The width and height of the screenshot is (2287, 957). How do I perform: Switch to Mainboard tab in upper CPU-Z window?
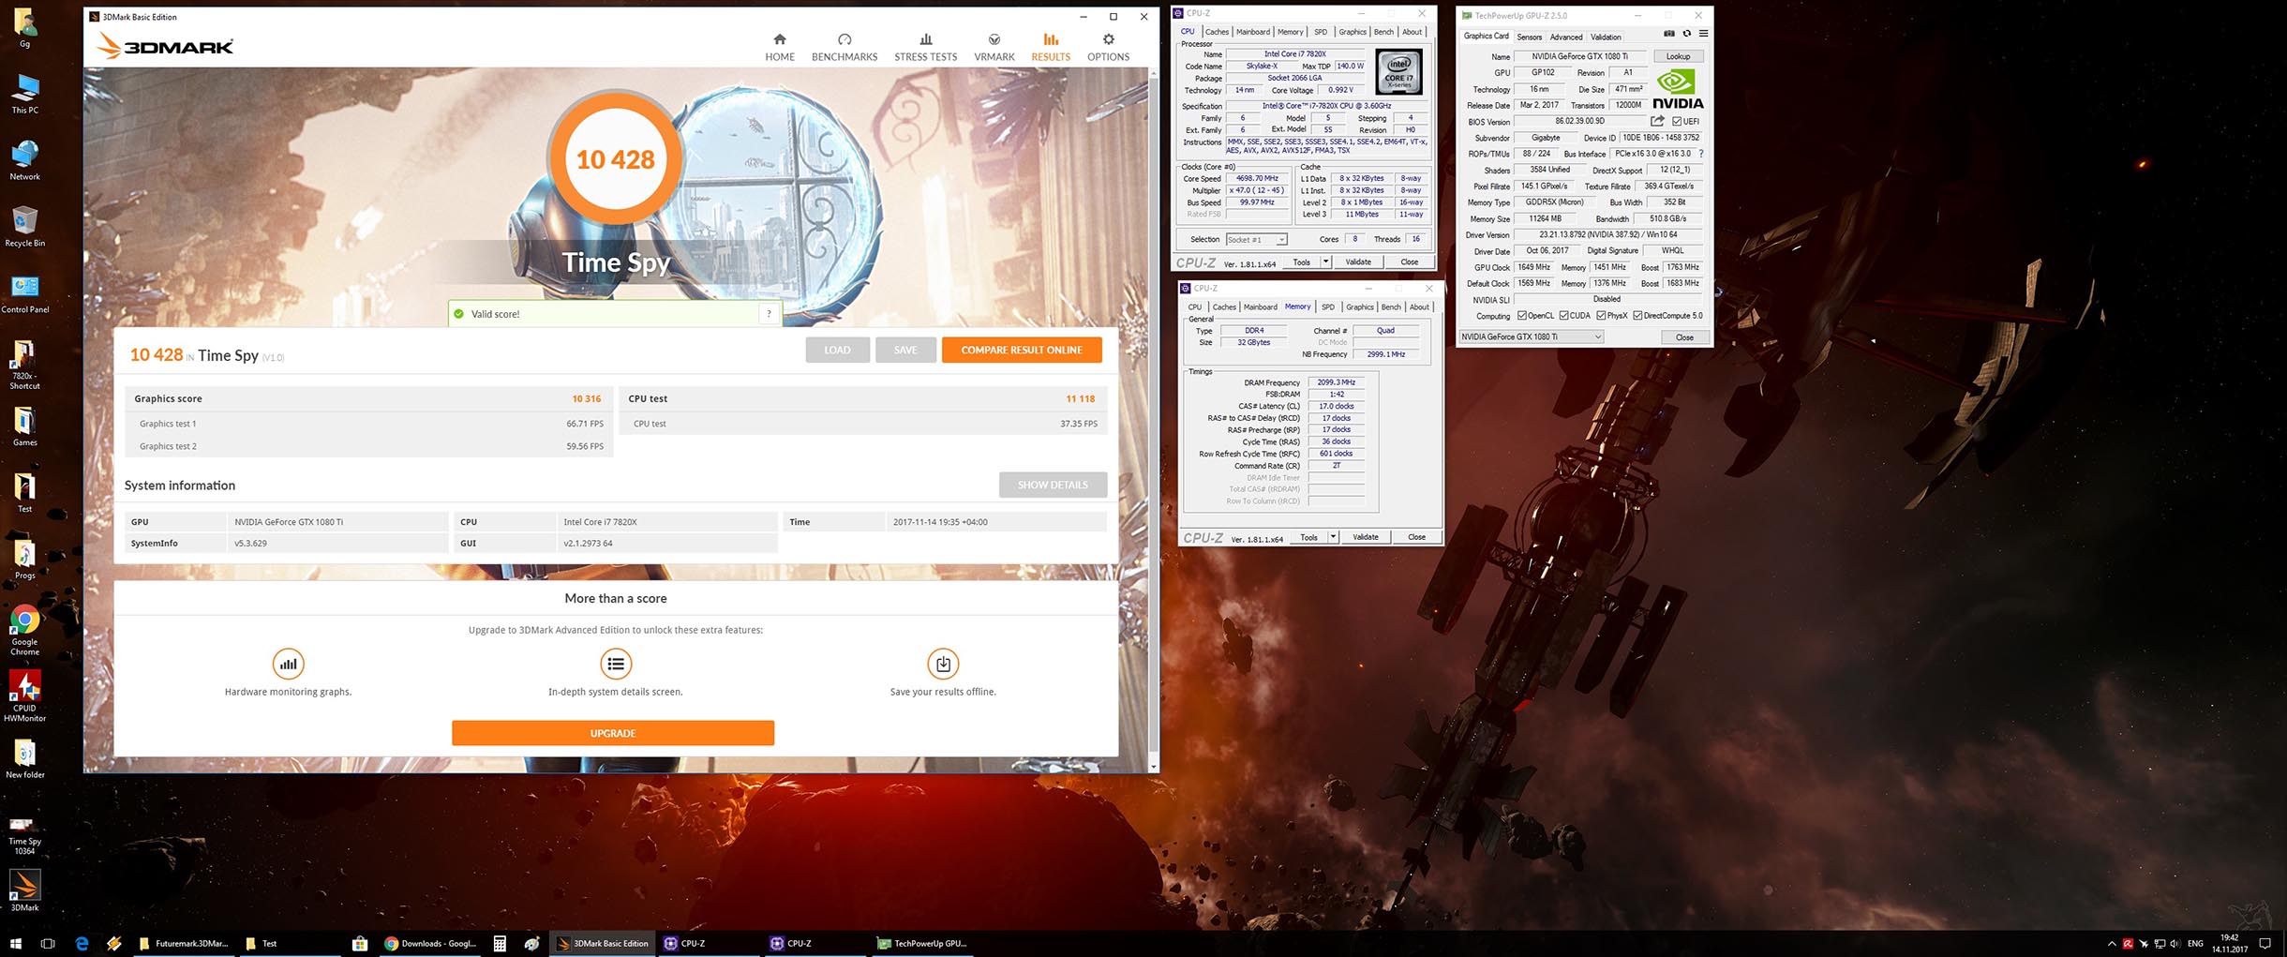(1252, 32)
